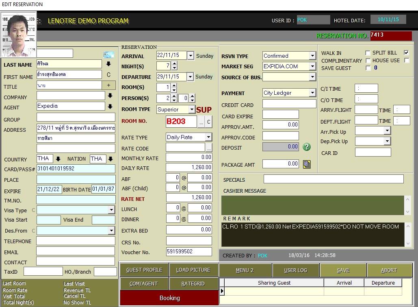418x307 pixels.
Task: Uncheck the Split Bill checkbox
Action: coord(406,53)
